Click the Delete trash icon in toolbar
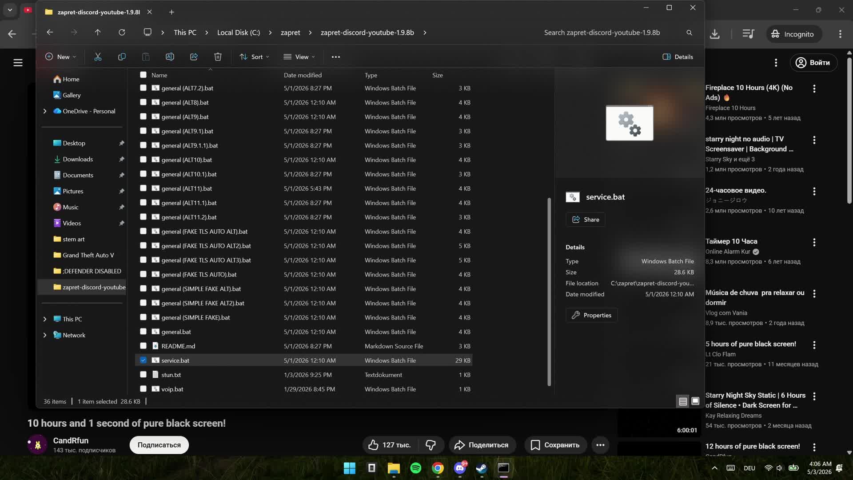This screenshot has height=480, width=853. [218, 57]
